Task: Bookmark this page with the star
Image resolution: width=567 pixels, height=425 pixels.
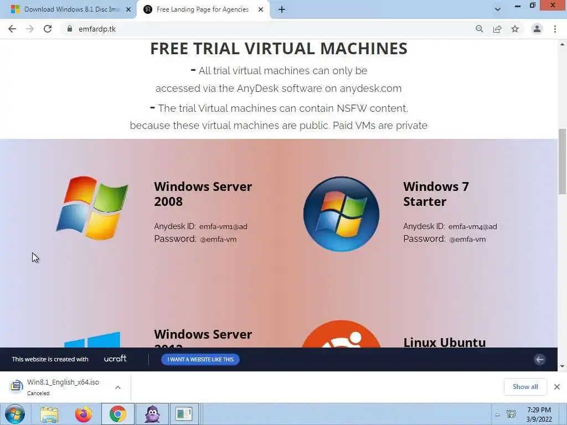Action: pyautogui.click(x=515, y=29)
